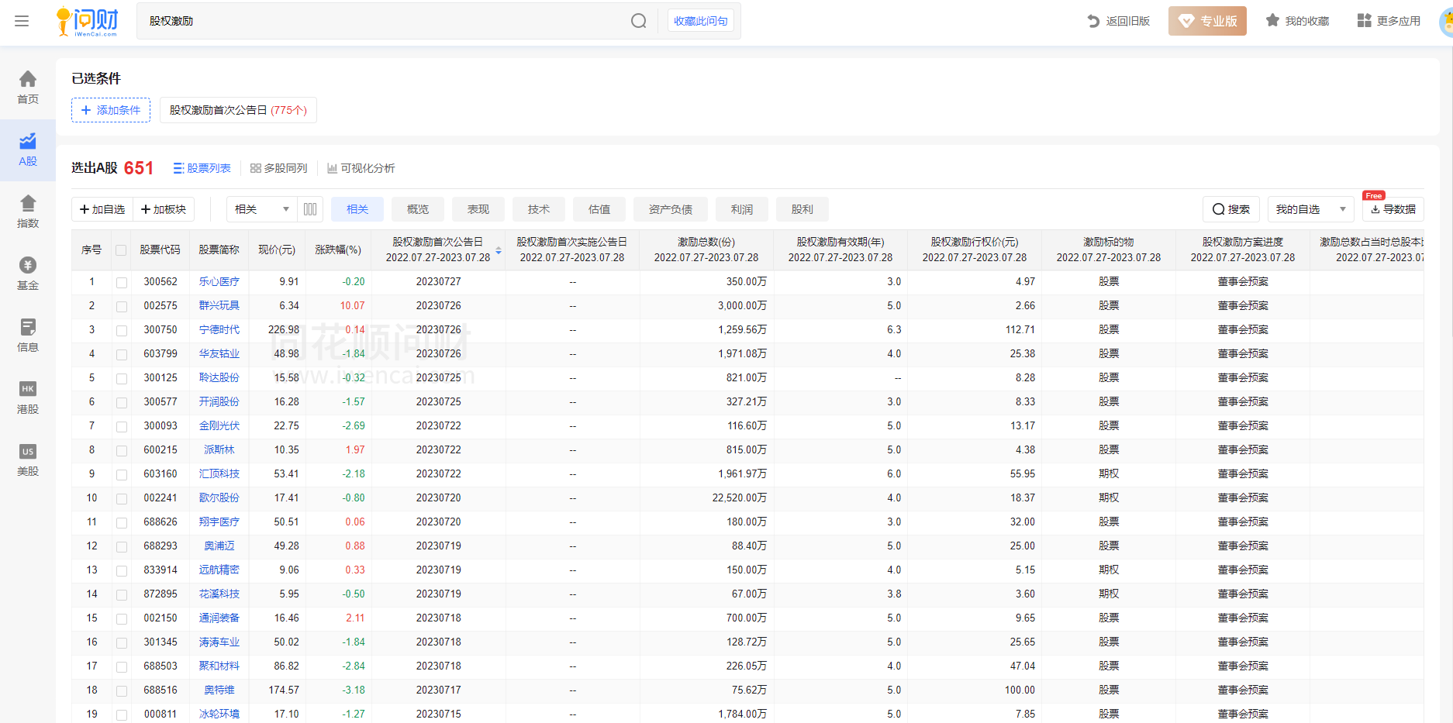Check the box for 002241 歌尔股份
1453x723 pixels.
121,498
